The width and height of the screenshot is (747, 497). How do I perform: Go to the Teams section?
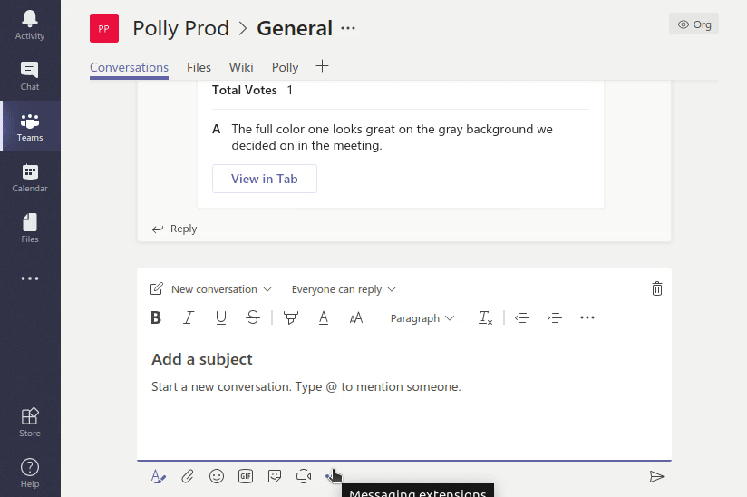click(30, 127)
